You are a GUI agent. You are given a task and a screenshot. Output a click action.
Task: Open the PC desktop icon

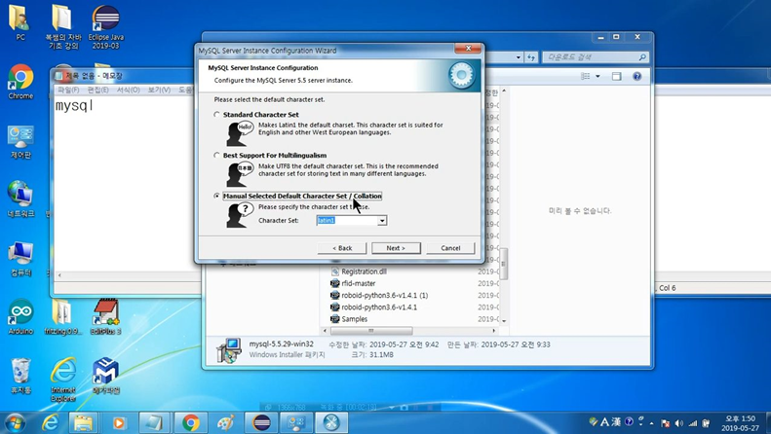[x=20, y=22]
